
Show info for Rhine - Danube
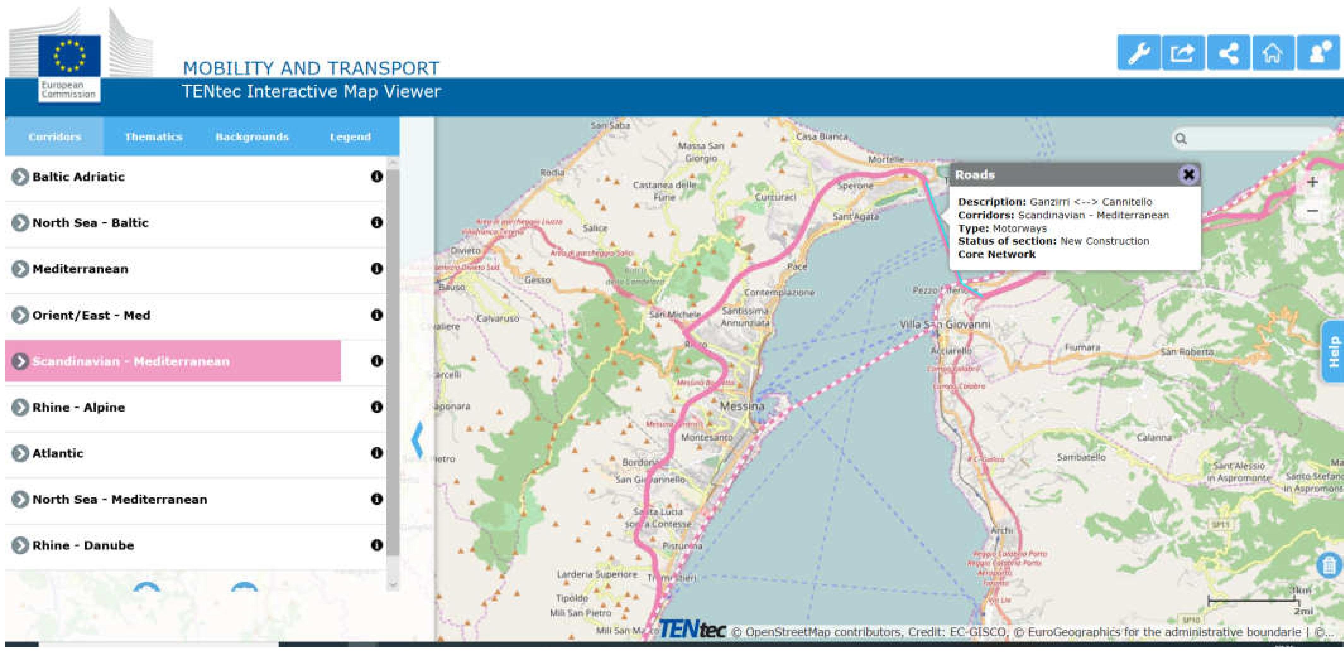point(377,545)
